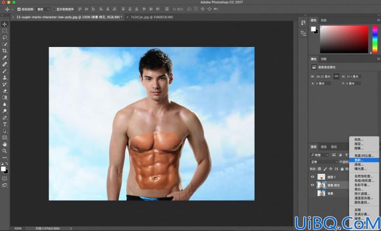This screenshot has width=381, height=231.
Task: Select the Spot Healing Brush tool
Action: [x=4, y=64]
